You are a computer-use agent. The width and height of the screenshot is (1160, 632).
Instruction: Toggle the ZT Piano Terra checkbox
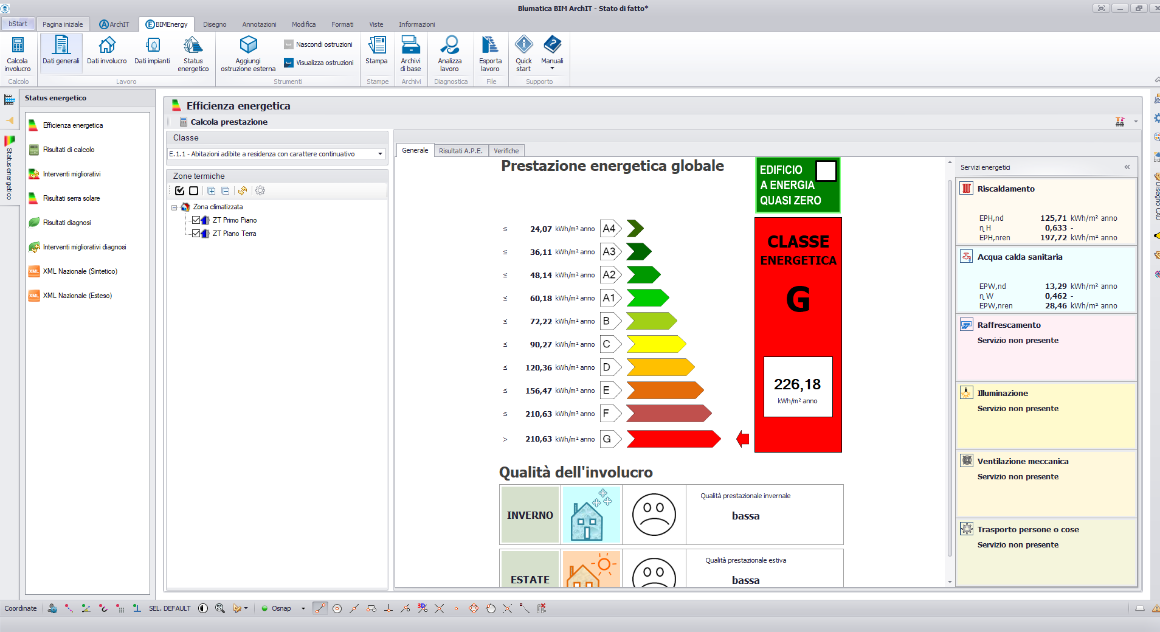(196, 234)
